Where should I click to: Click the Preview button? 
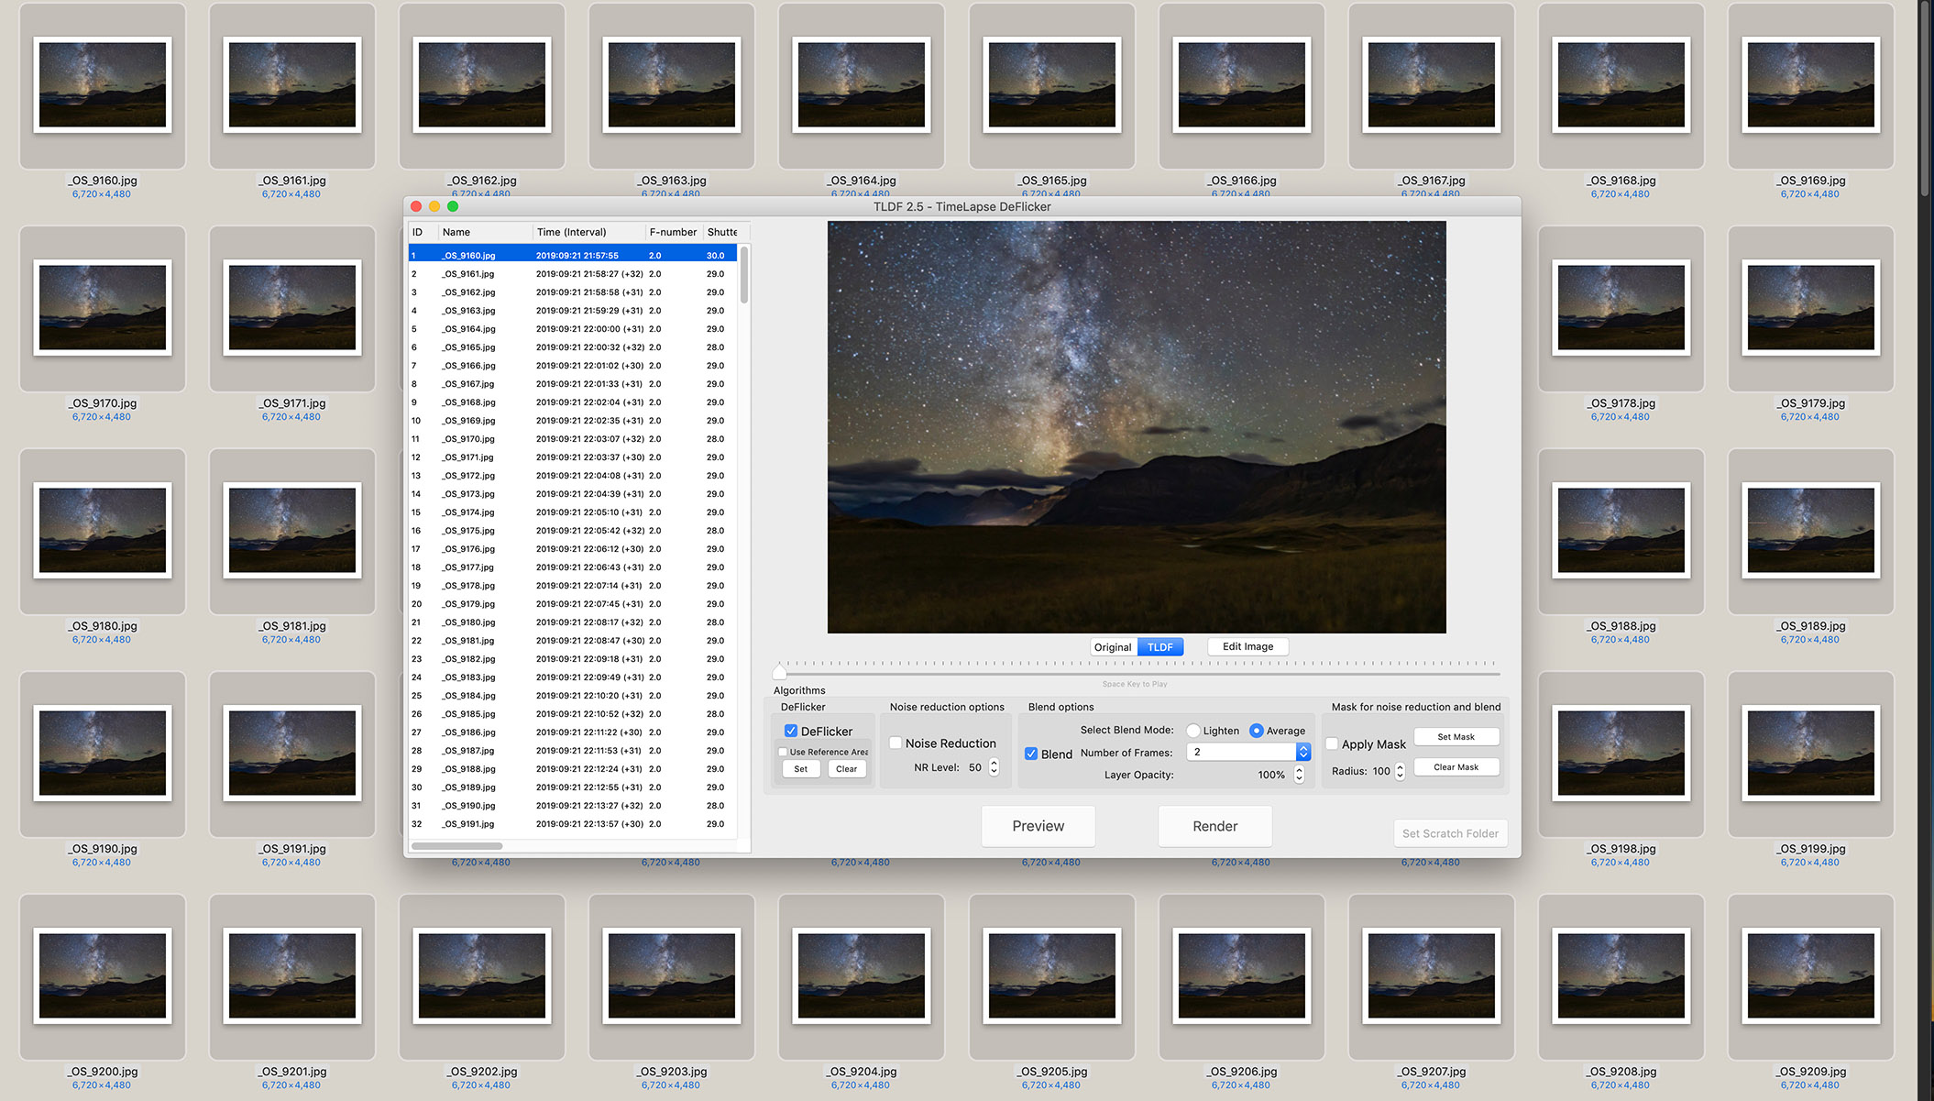[1038, 826]
